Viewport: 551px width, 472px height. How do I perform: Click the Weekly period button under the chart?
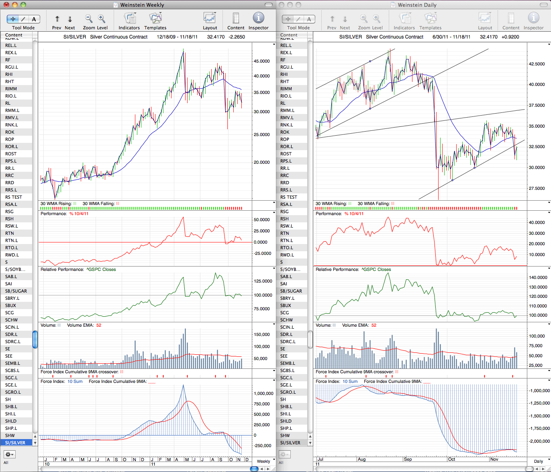(263, 461)
